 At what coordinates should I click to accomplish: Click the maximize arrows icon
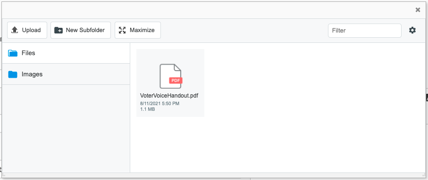122,30
